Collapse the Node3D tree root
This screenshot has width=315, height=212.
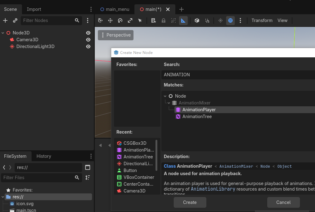coord(3,33)
